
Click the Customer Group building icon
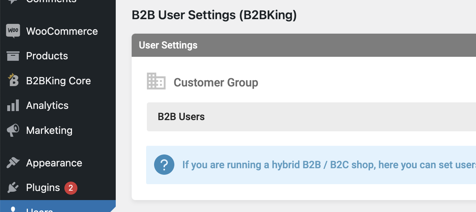click(156, 81)
